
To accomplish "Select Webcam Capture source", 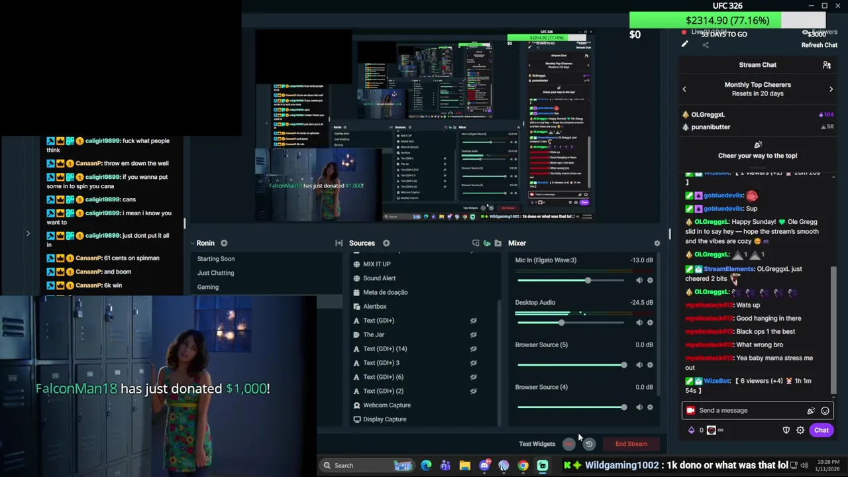I will tap(386, 405).
